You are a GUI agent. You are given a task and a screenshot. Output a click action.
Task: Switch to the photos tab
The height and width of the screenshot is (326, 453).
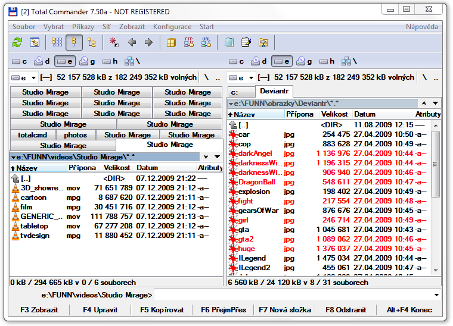[76, 135]
